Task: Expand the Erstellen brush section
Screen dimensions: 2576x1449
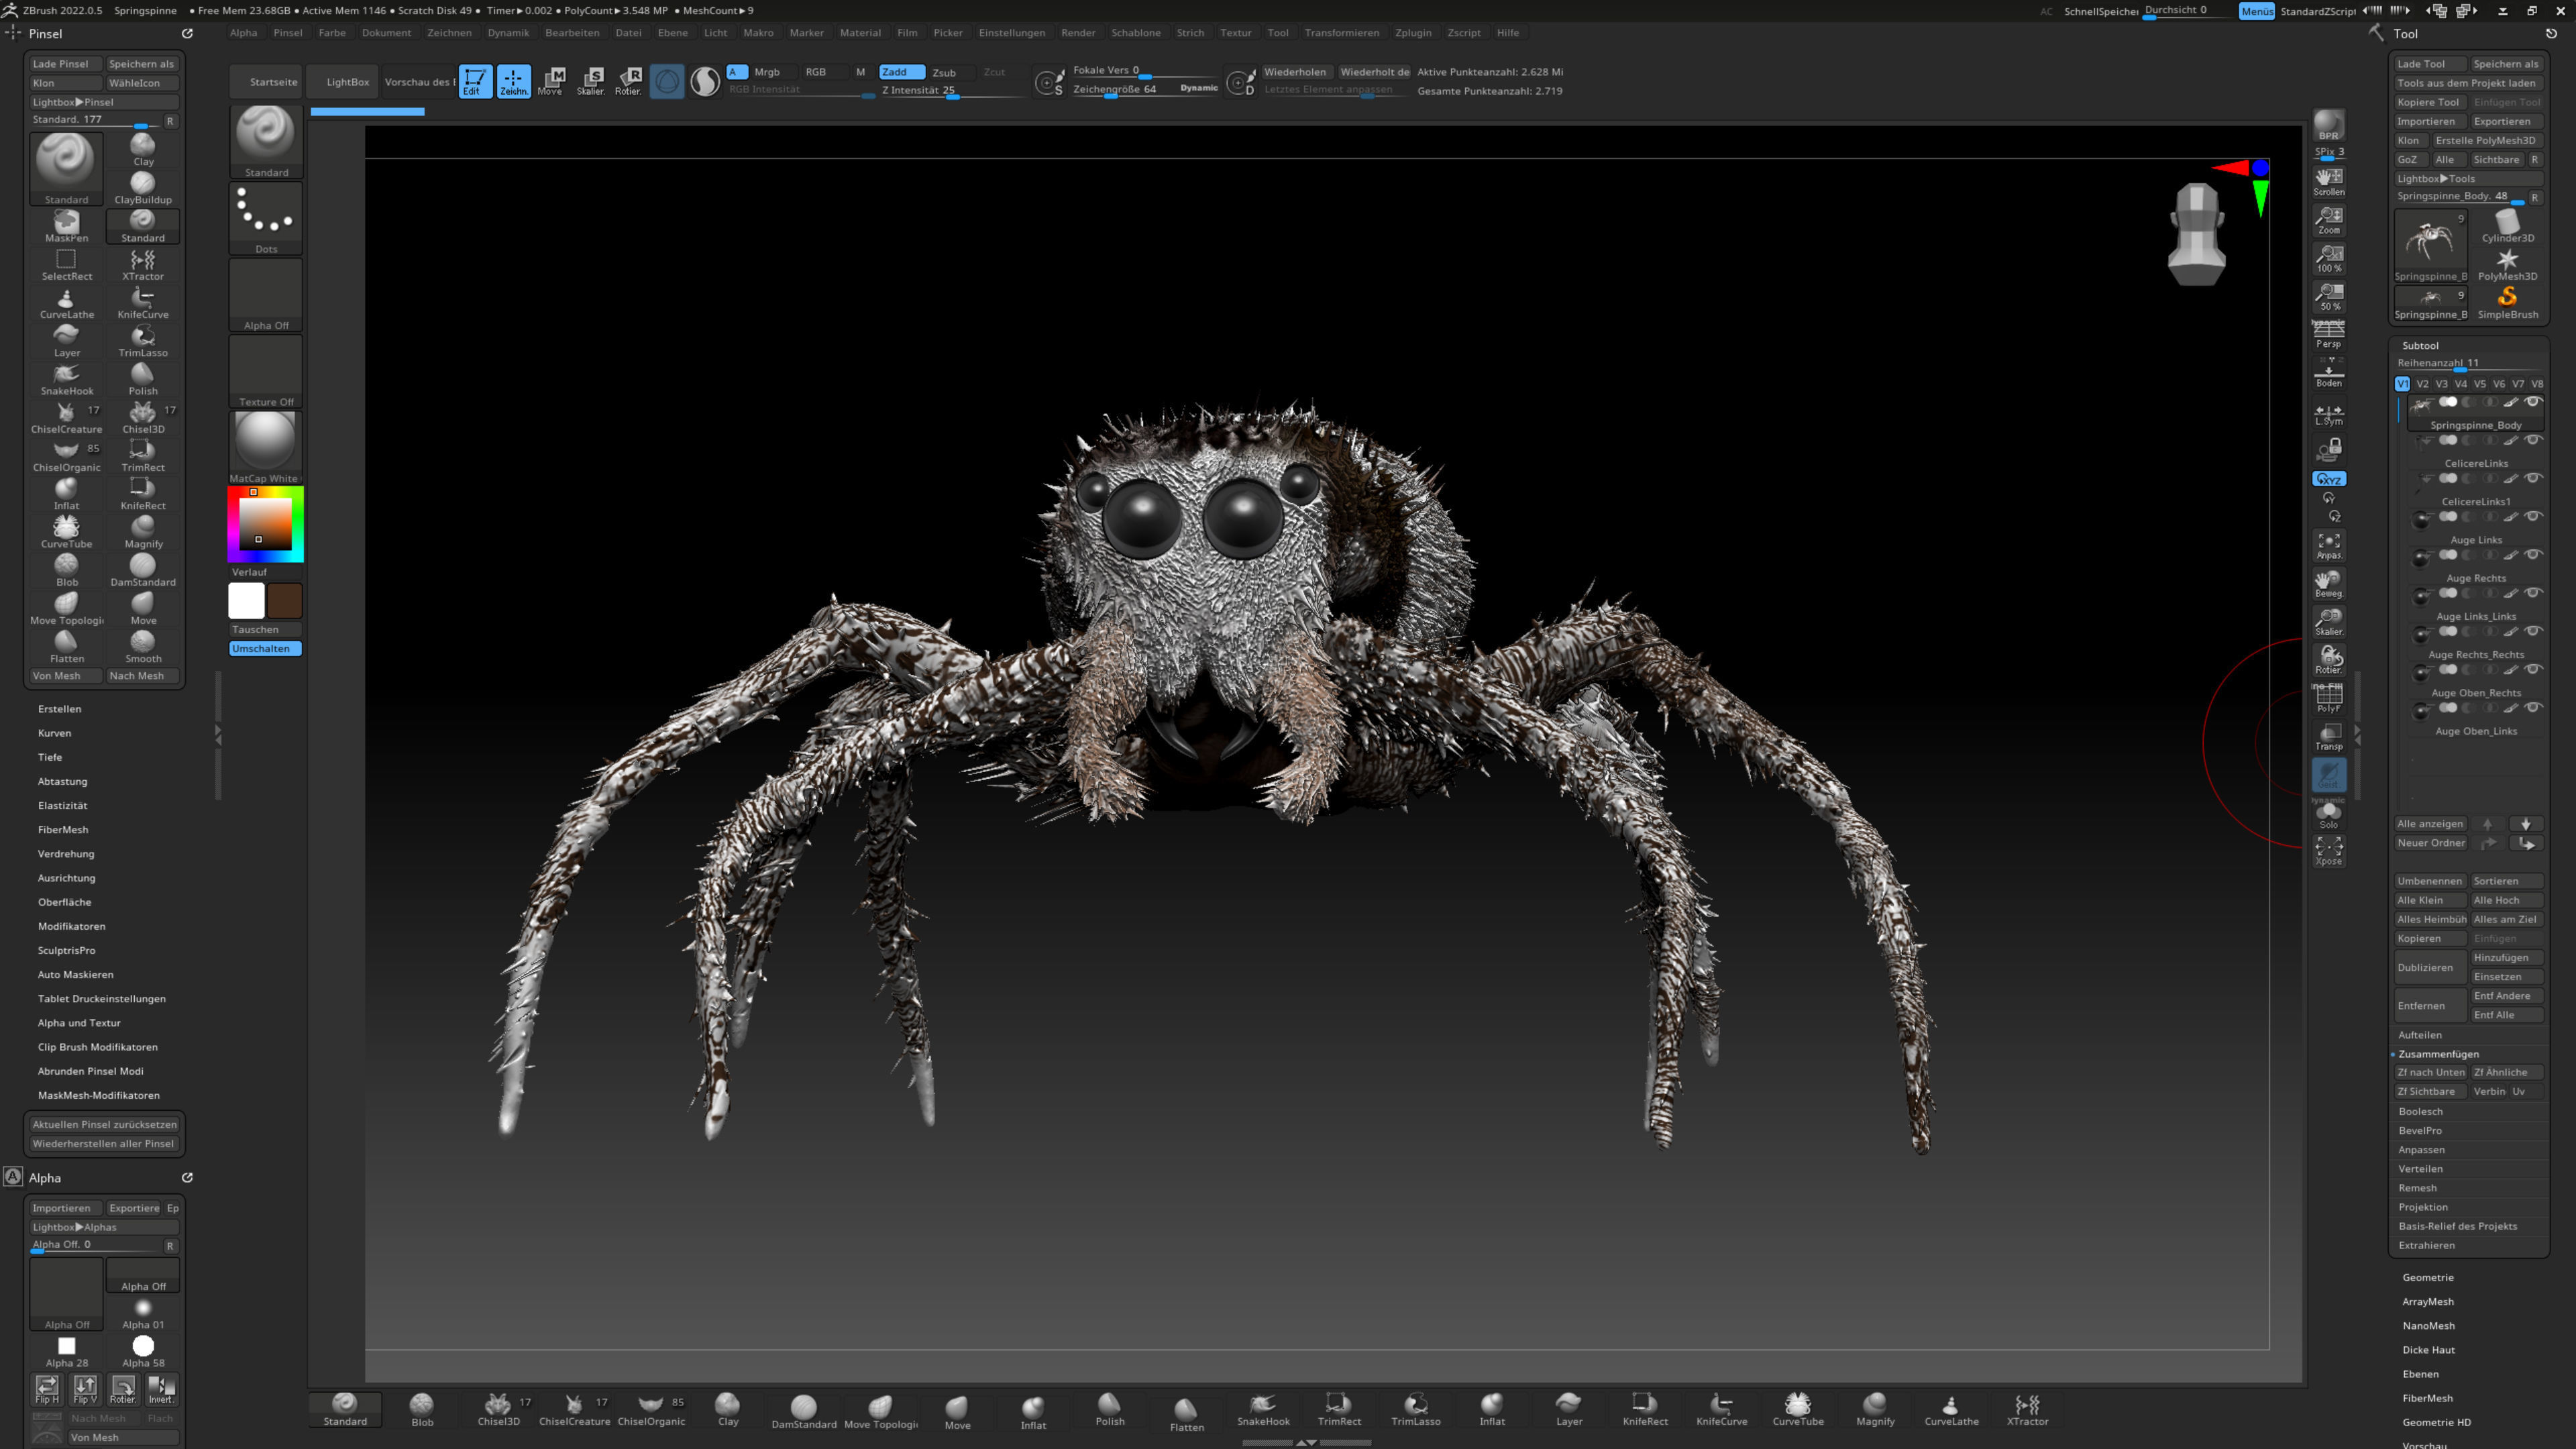Action: tap(60, 709)
